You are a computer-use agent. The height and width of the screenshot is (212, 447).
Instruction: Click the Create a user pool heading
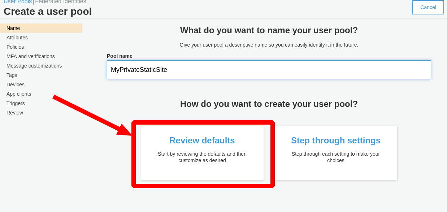tap(48, 12)
